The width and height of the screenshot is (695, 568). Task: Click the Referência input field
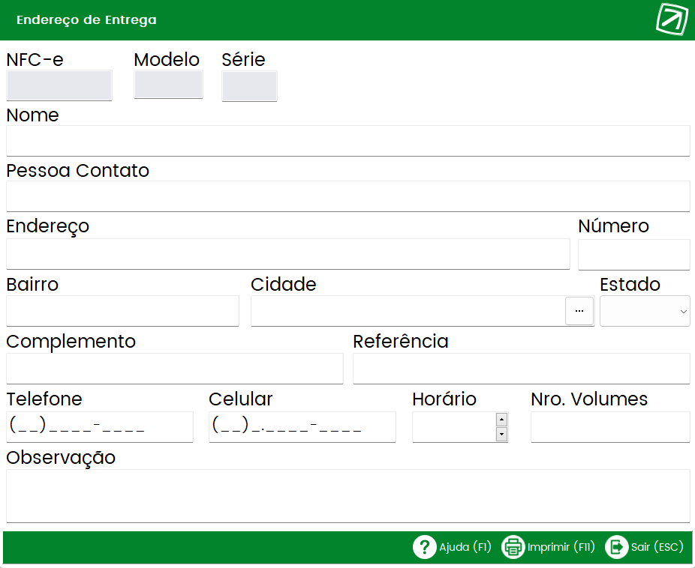click(522, 369)
